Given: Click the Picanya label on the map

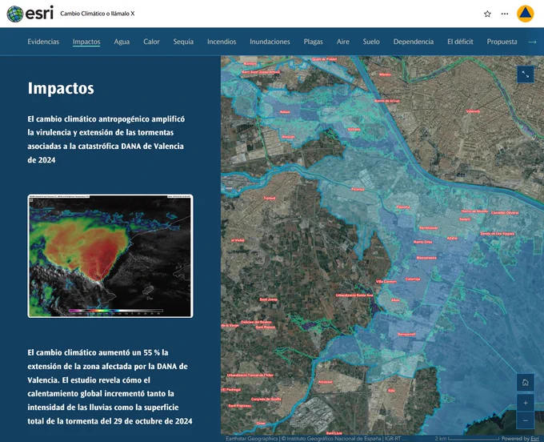Looking at the screenshot, I should [x=358, y=189].
